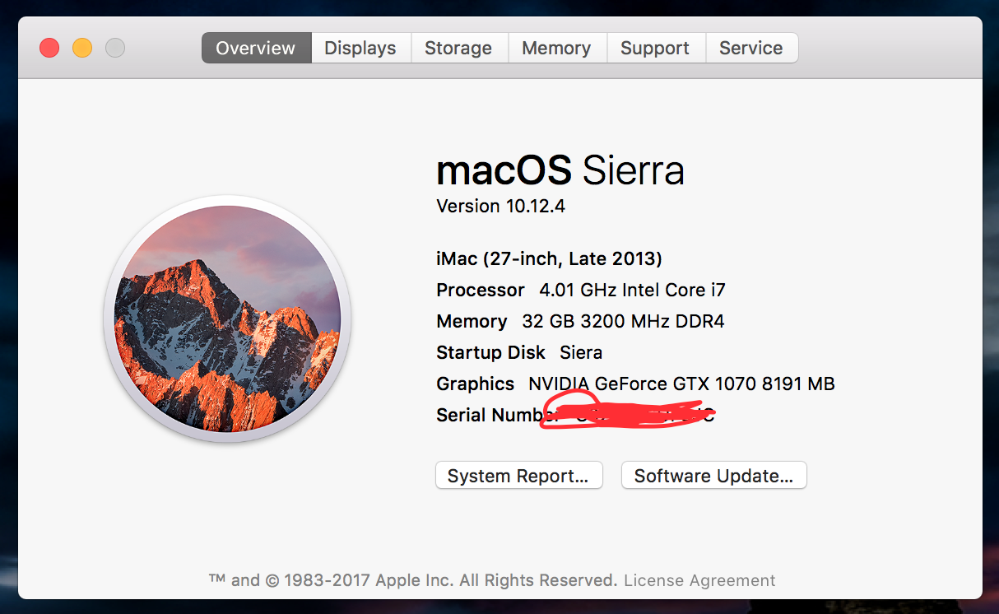The image size is (999, 614).
Task: Launch Software Update
Action: tap(713, 476)
